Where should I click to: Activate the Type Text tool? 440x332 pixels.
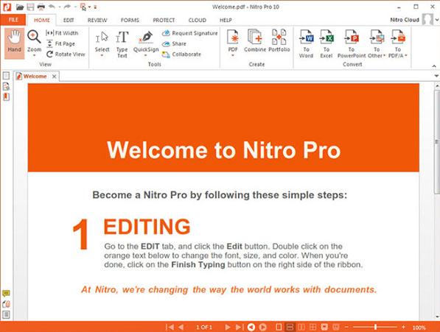click(x=122, y=43)
